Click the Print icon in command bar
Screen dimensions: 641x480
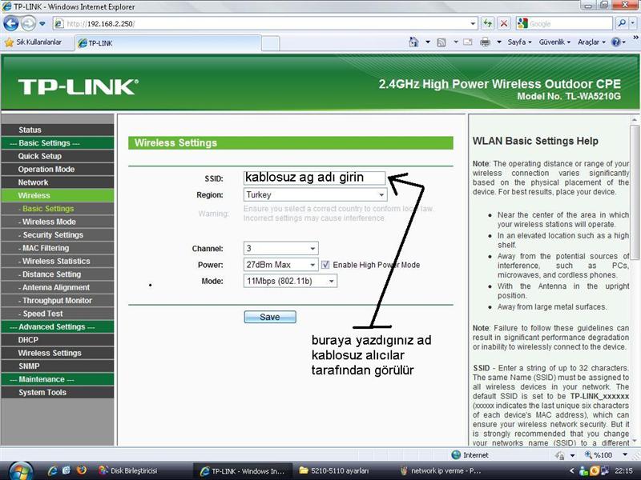coord(486,42)
